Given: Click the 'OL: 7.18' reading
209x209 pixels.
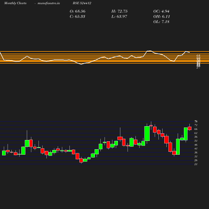Looking at the screenshot, I should (161, 22).
